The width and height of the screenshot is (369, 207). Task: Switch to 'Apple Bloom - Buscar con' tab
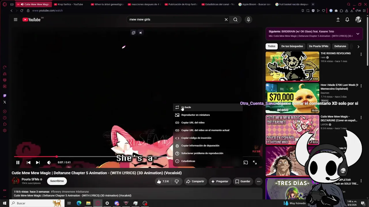[x=255, y=4]
